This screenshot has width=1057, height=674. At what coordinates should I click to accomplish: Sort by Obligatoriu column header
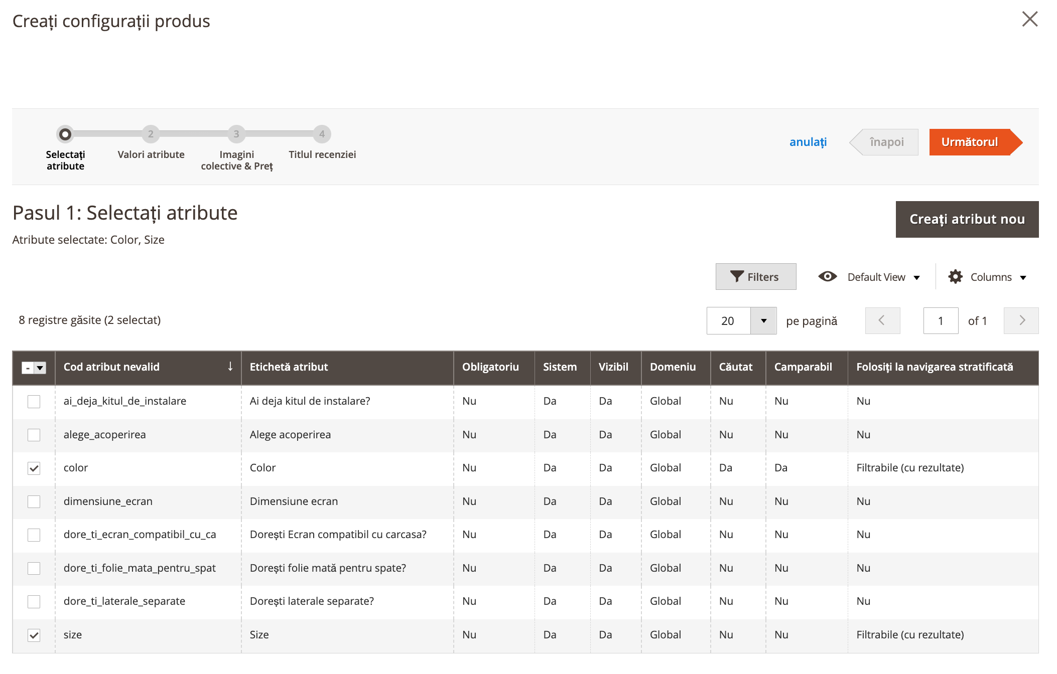[494, 367]
